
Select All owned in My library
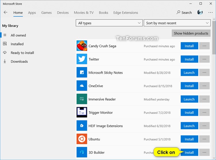(18, 35)
